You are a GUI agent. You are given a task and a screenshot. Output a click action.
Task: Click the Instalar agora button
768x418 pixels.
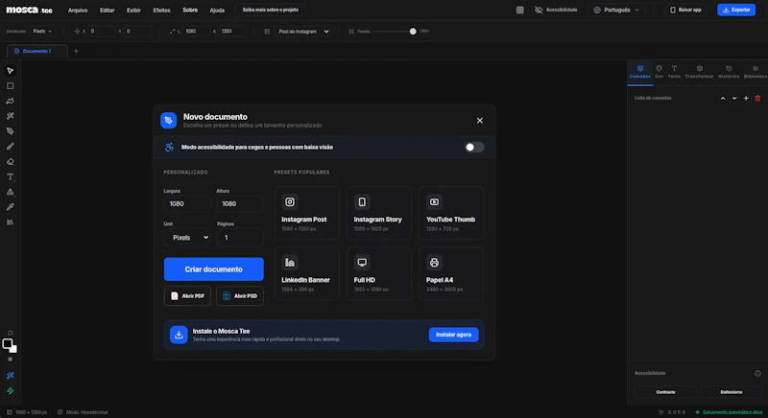tap(453, 335)
